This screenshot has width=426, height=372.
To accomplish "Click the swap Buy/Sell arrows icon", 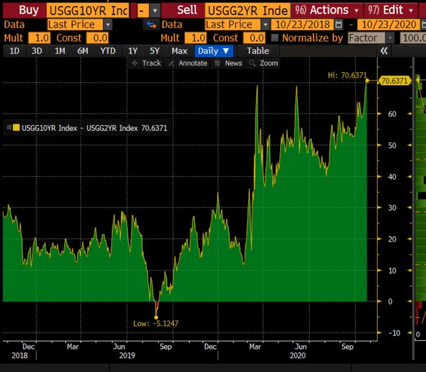I will pos(150,25).
